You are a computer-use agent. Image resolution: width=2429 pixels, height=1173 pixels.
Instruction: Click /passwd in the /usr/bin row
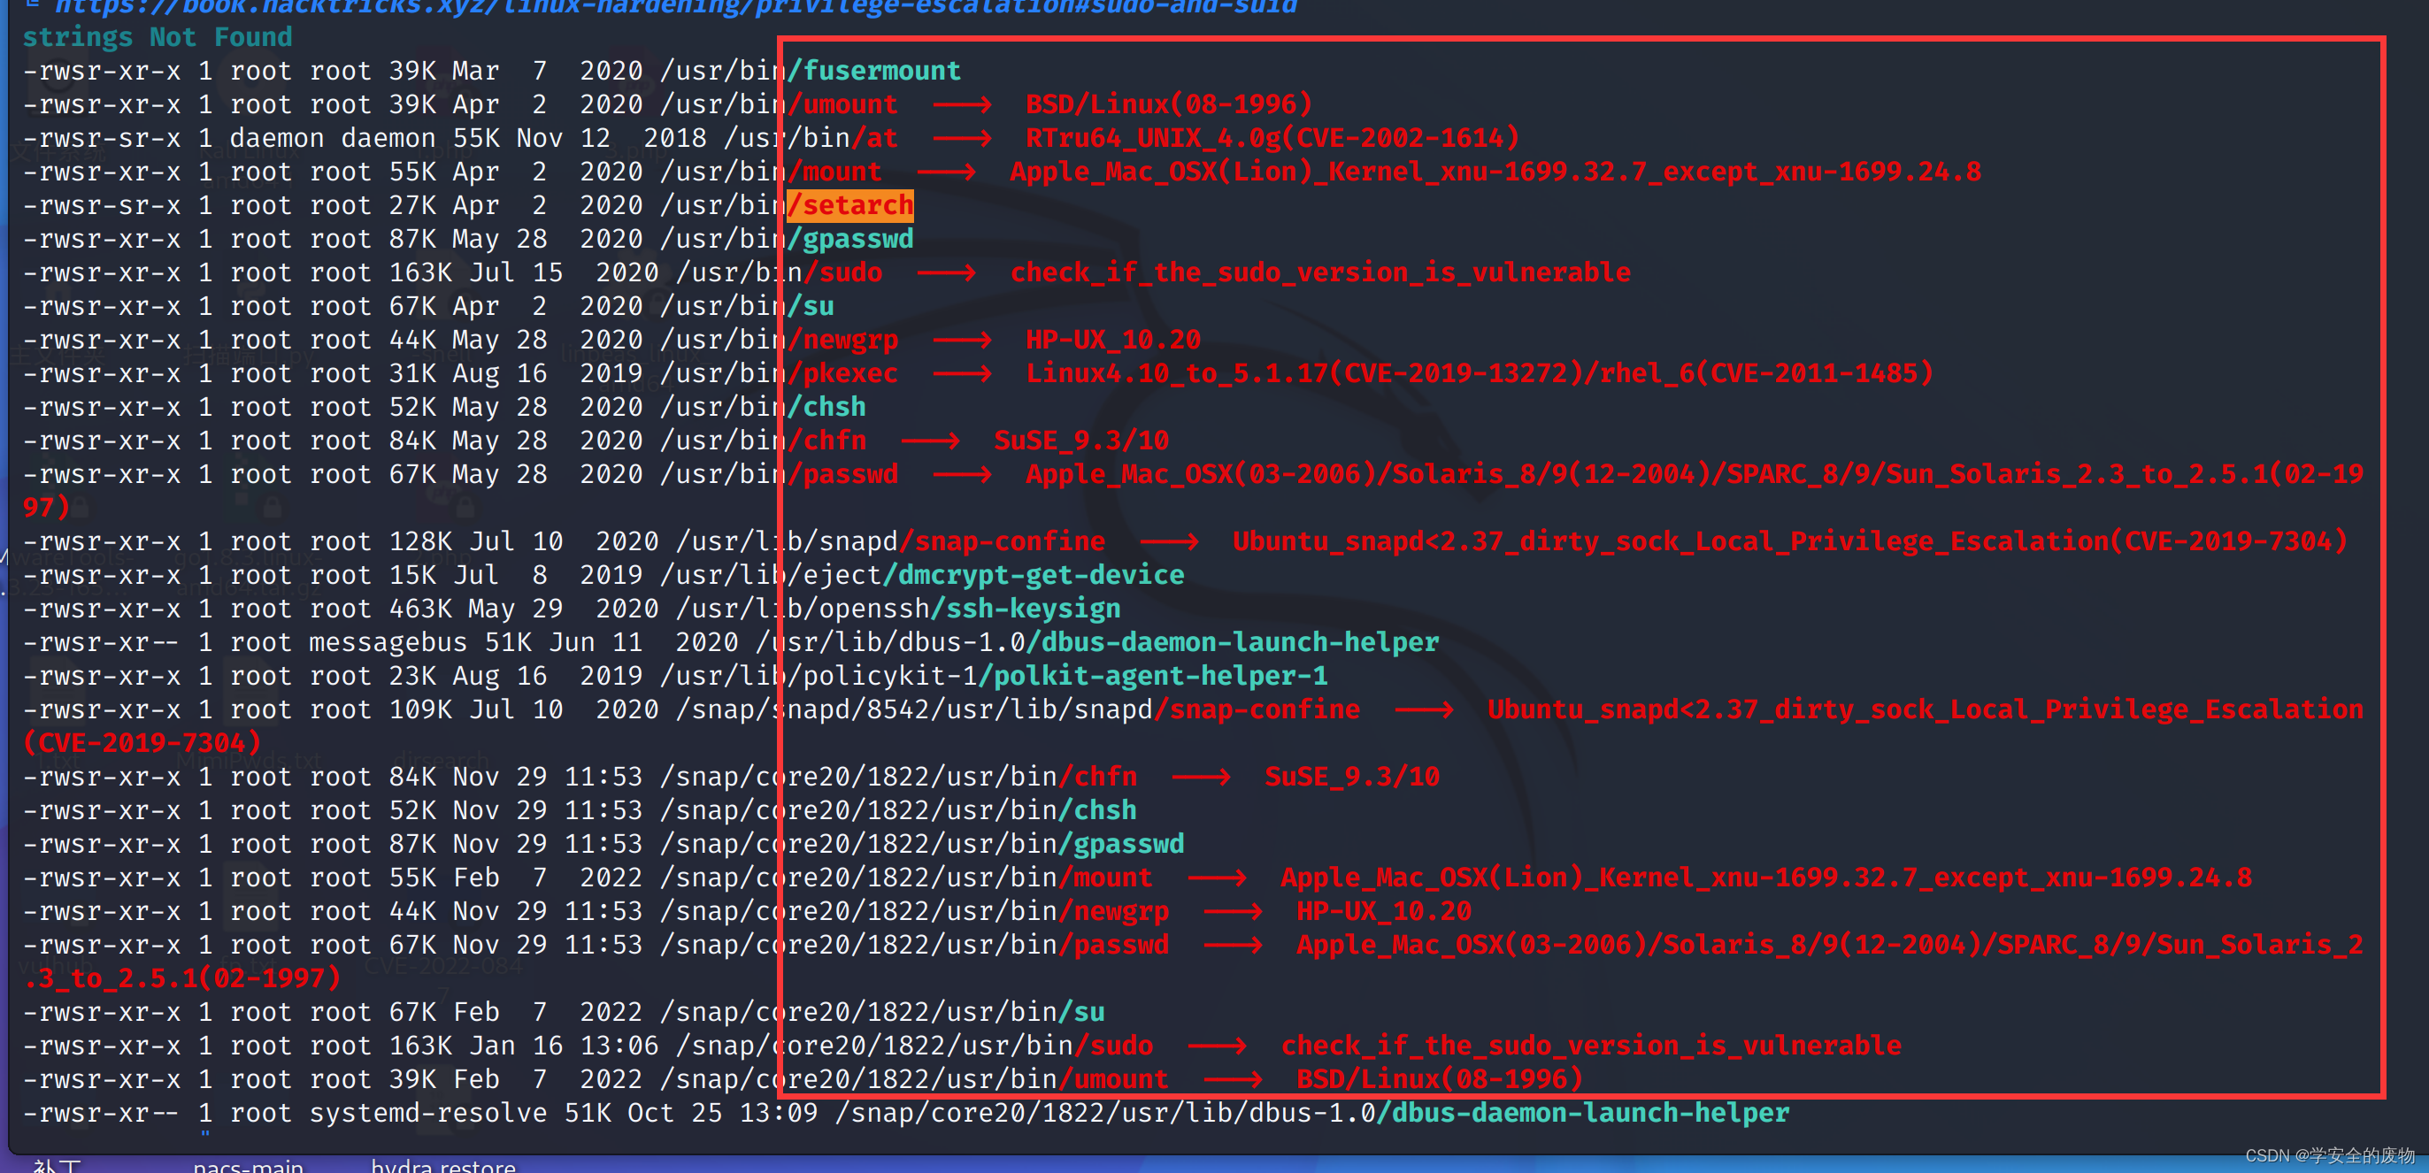[x=842, y=475]
